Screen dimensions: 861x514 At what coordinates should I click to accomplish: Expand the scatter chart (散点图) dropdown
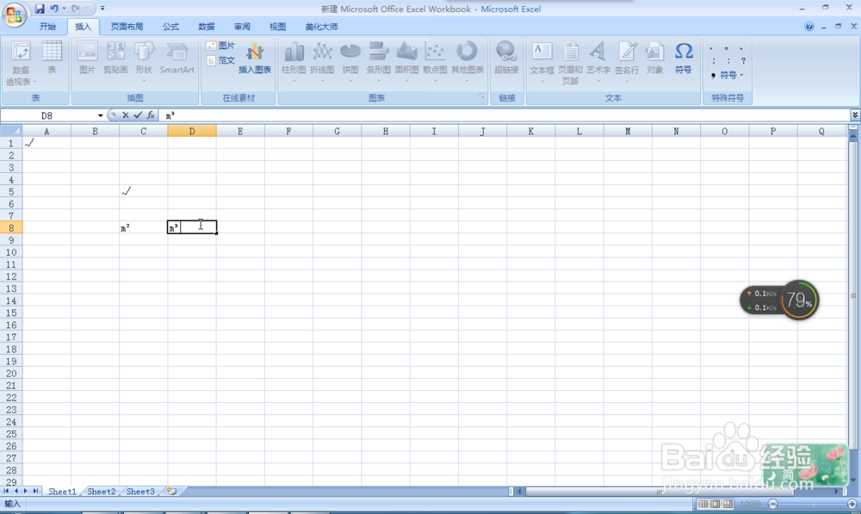tap(435, 81)
